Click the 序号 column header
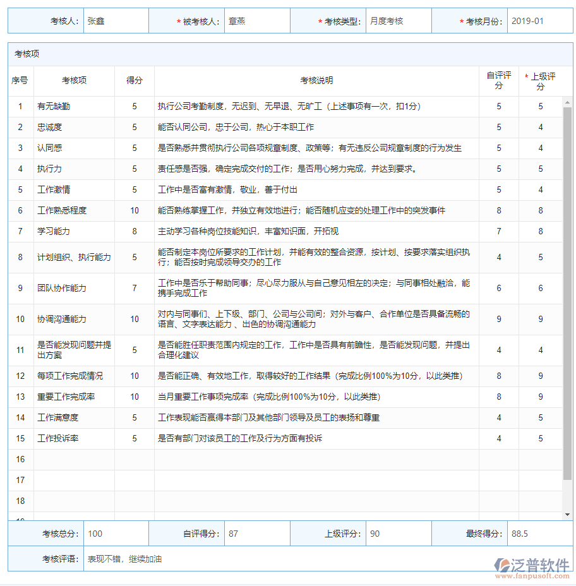576x586 pixels. click(20, 81)
